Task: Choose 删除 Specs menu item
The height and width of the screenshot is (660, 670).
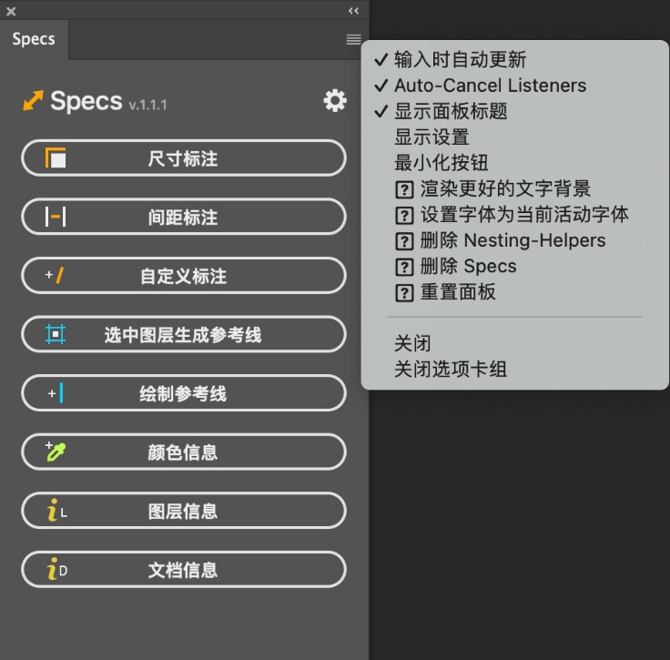Action: [514, 266]
